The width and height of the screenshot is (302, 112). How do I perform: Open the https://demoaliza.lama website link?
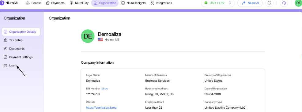click(101, 108)
